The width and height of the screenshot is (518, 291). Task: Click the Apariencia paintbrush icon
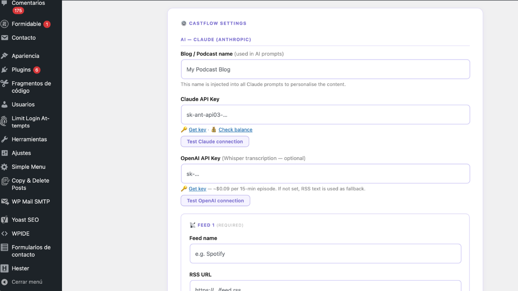(4, 56)
